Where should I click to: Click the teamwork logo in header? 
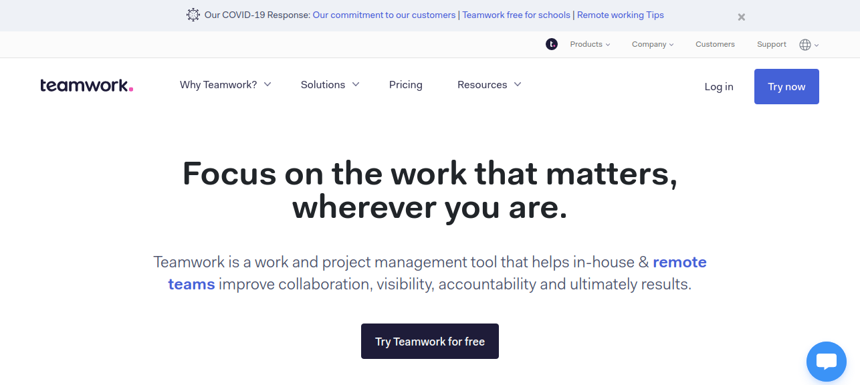[x=86, y=86]
